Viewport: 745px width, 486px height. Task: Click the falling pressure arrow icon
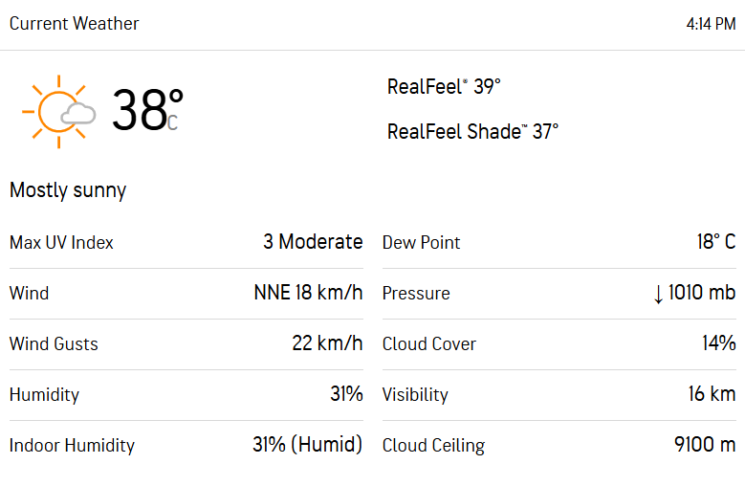(x=658, y=294)
